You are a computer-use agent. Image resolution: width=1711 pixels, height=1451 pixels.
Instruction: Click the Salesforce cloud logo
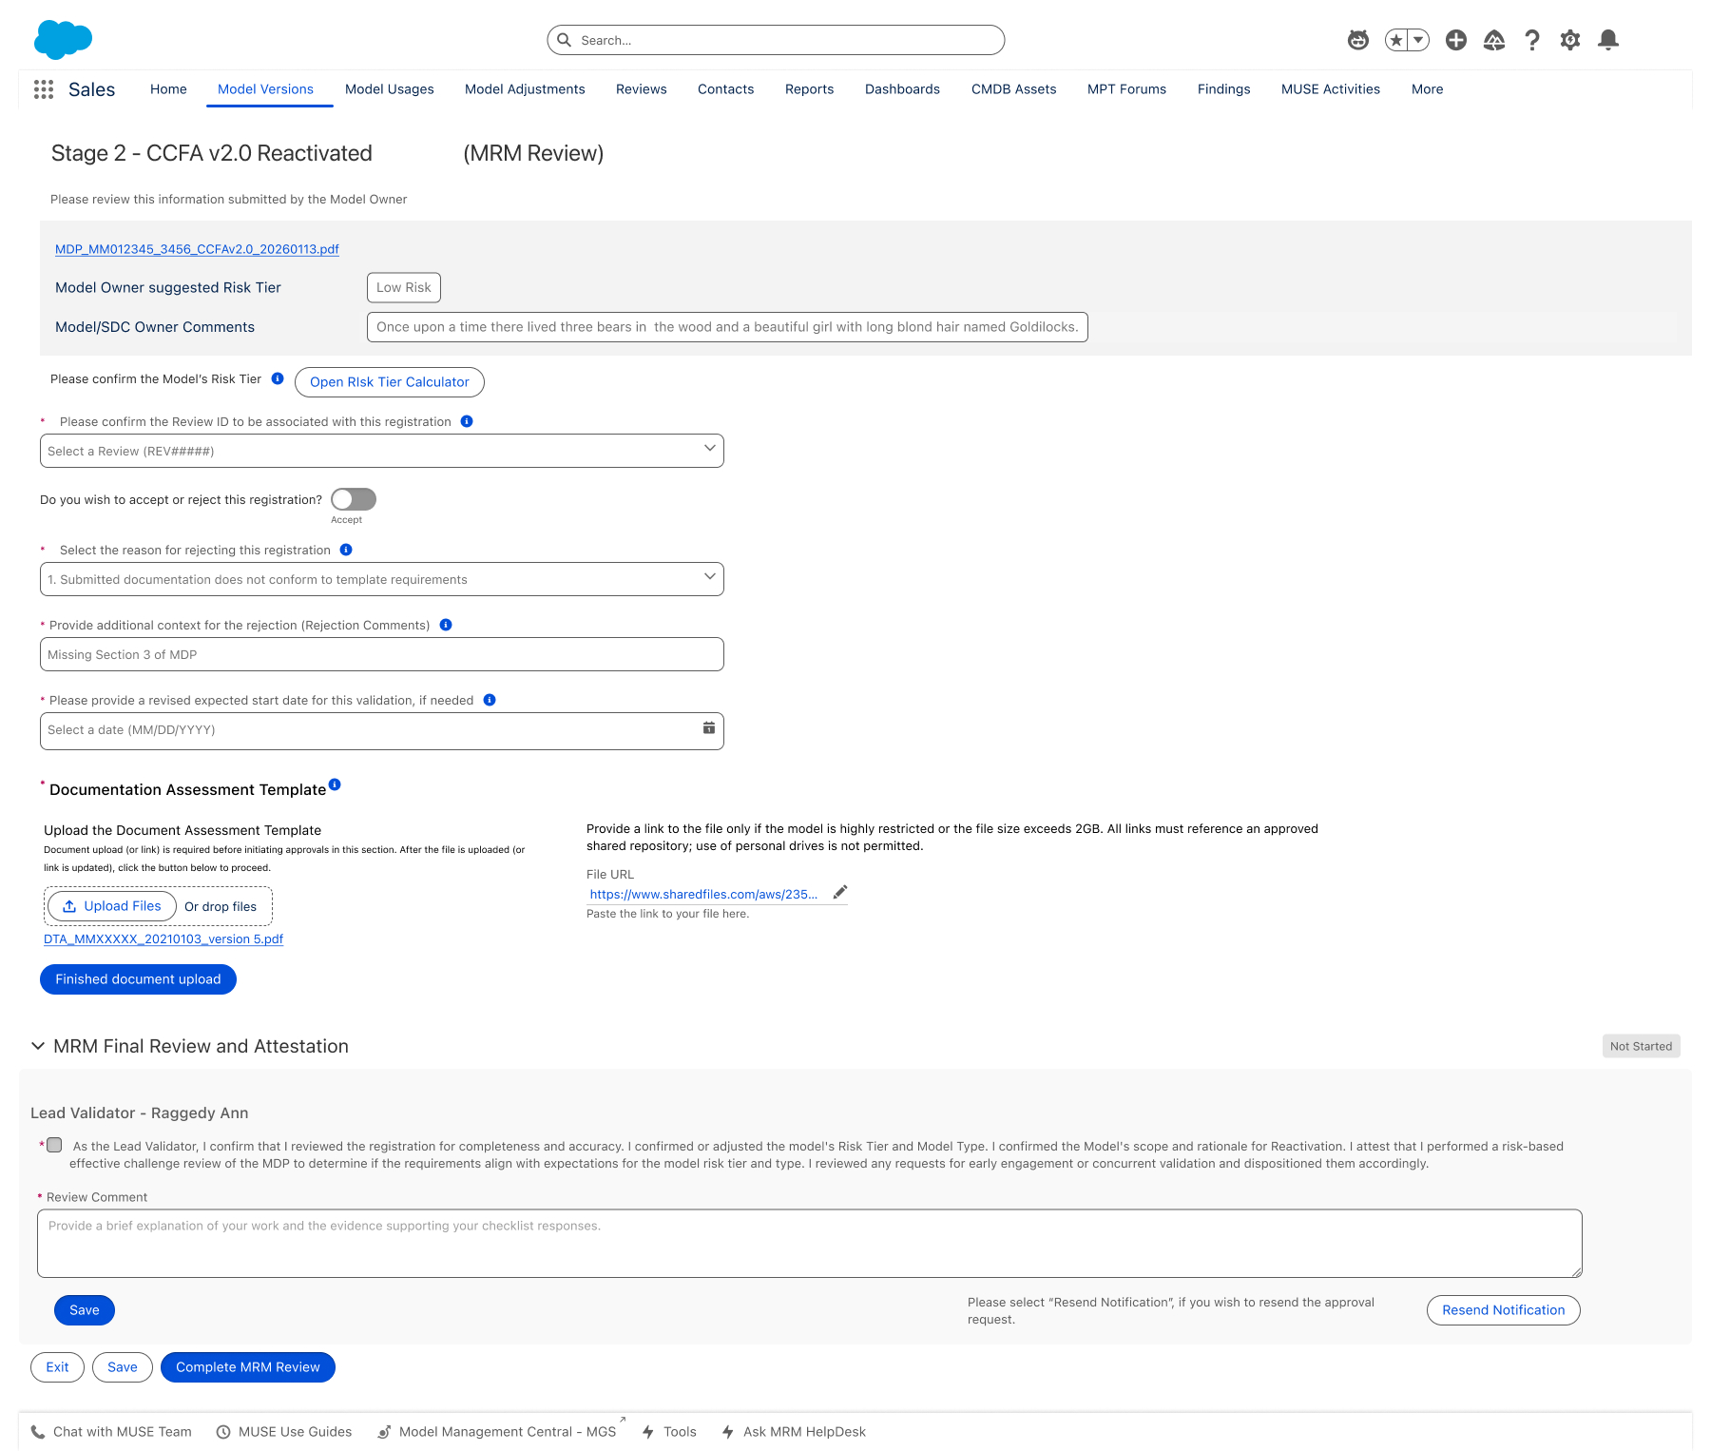[63, 40]
